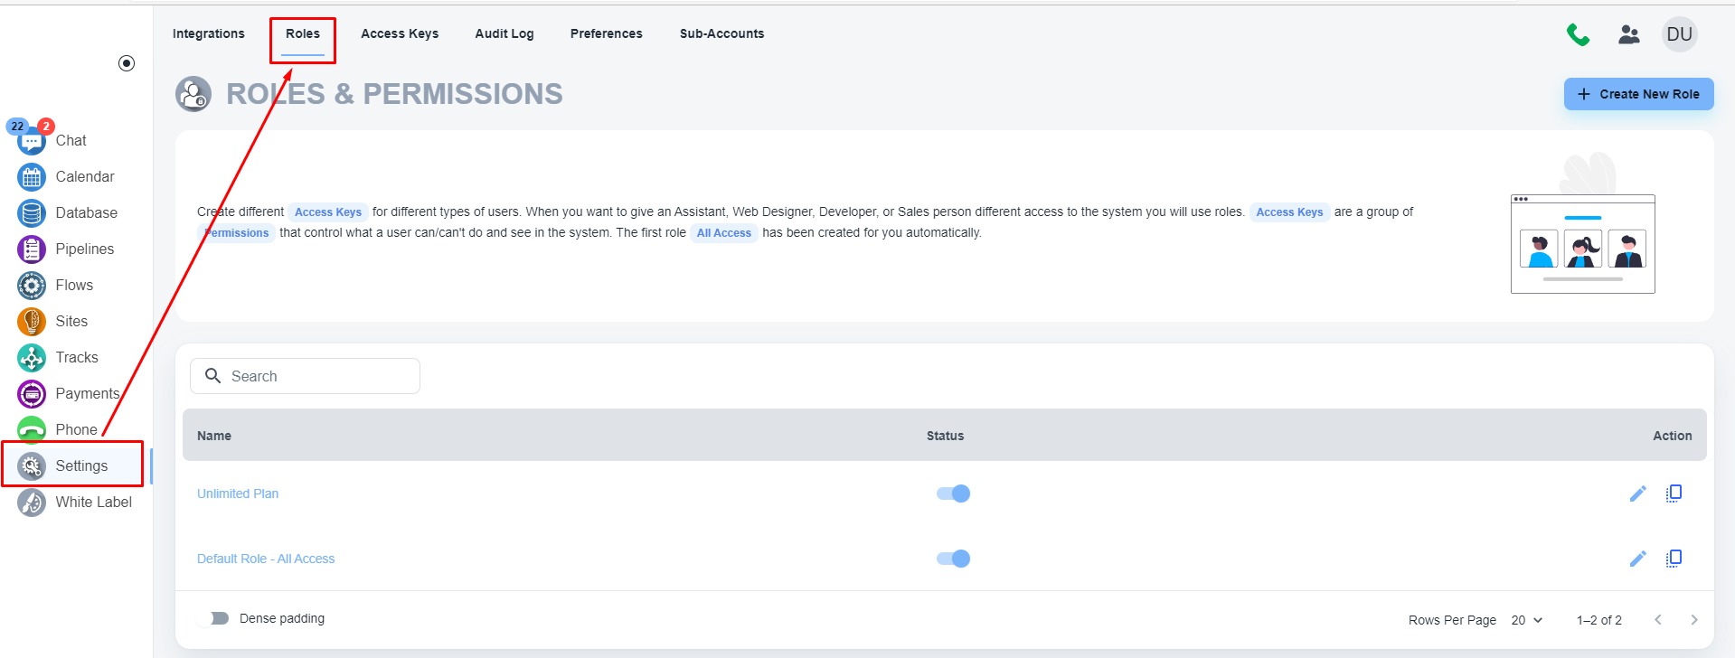
Task: Toggle status of Default Role - All Access
Action: (x=954, y=559)
